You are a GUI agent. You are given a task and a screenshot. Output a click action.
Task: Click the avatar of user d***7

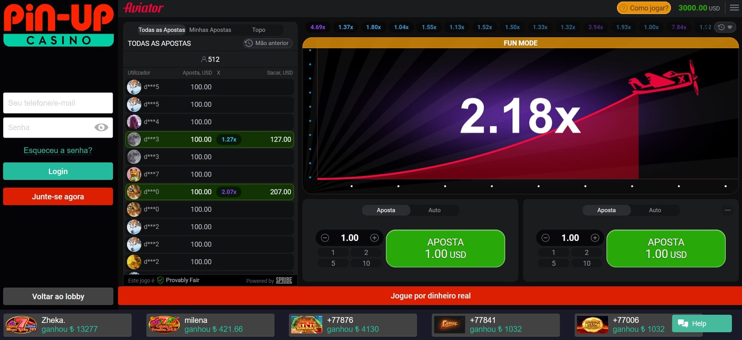pos(134,174)
